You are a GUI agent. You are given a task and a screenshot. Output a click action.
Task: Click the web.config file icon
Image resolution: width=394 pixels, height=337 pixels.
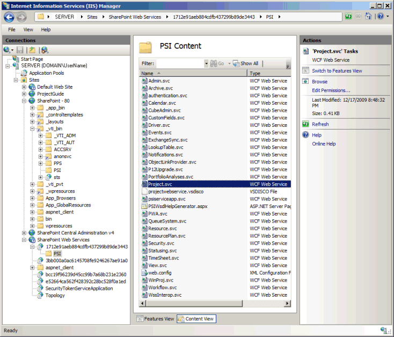point(144,273)
